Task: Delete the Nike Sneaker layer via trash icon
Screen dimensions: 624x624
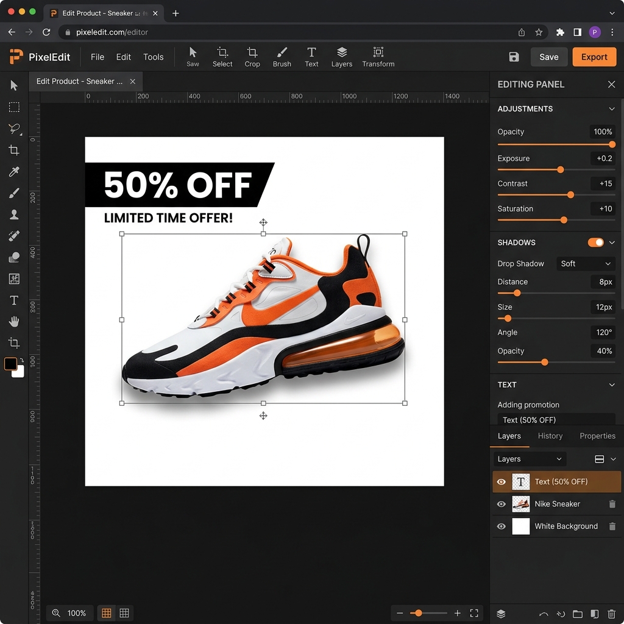Action: tap(612, 504)
